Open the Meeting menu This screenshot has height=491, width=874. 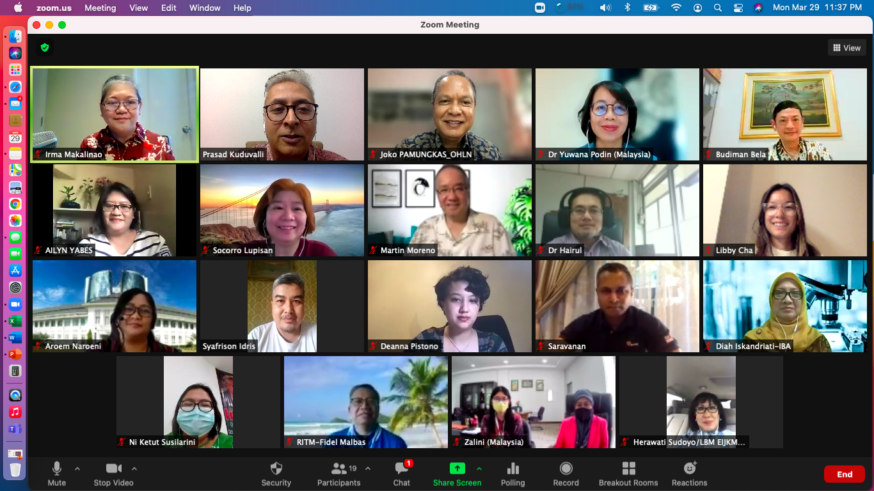coord(100,8)
